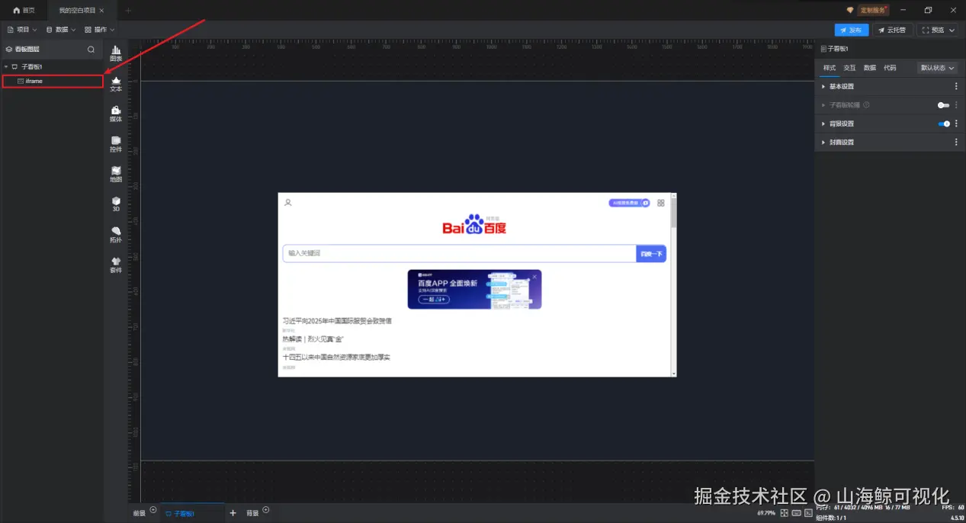Click the help icon beside 子看板轮播
Viewport: 966px width, 523px height.
click(x=866, y=105)
